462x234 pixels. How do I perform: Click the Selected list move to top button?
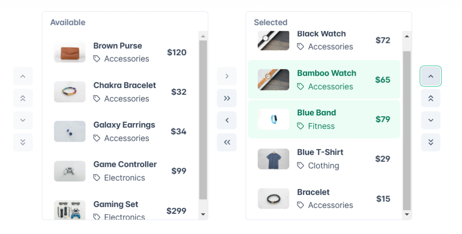click(431, 98)
